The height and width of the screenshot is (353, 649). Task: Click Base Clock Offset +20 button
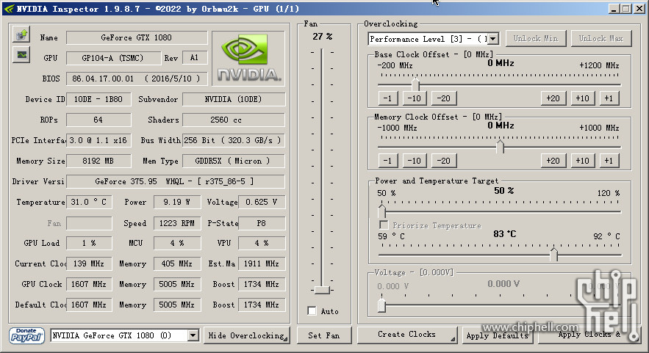click(x=553, y=98)
